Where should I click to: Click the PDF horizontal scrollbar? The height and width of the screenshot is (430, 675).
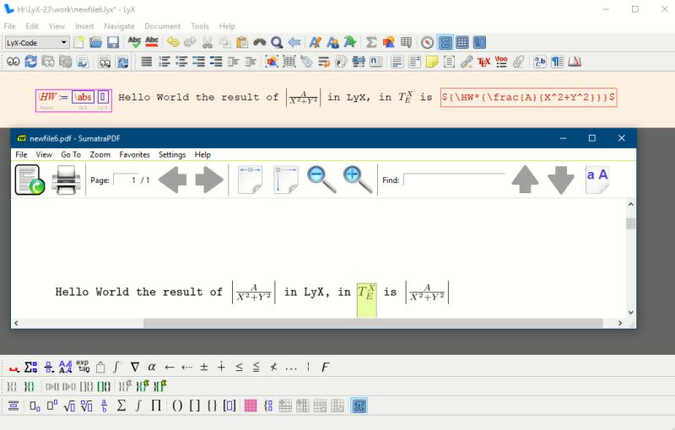373,323
